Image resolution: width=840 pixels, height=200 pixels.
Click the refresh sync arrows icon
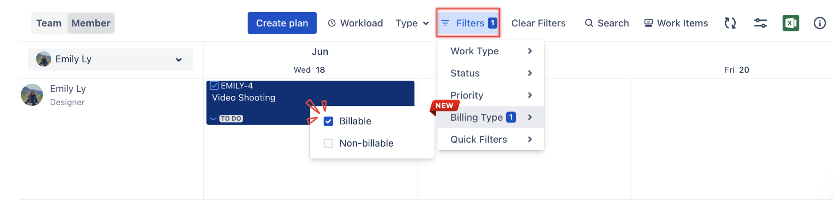pos(730,23)
